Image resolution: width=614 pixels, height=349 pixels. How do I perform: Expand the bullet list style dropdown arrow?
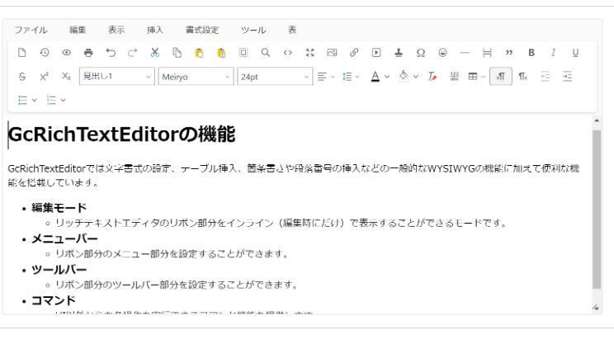(35, 101)
